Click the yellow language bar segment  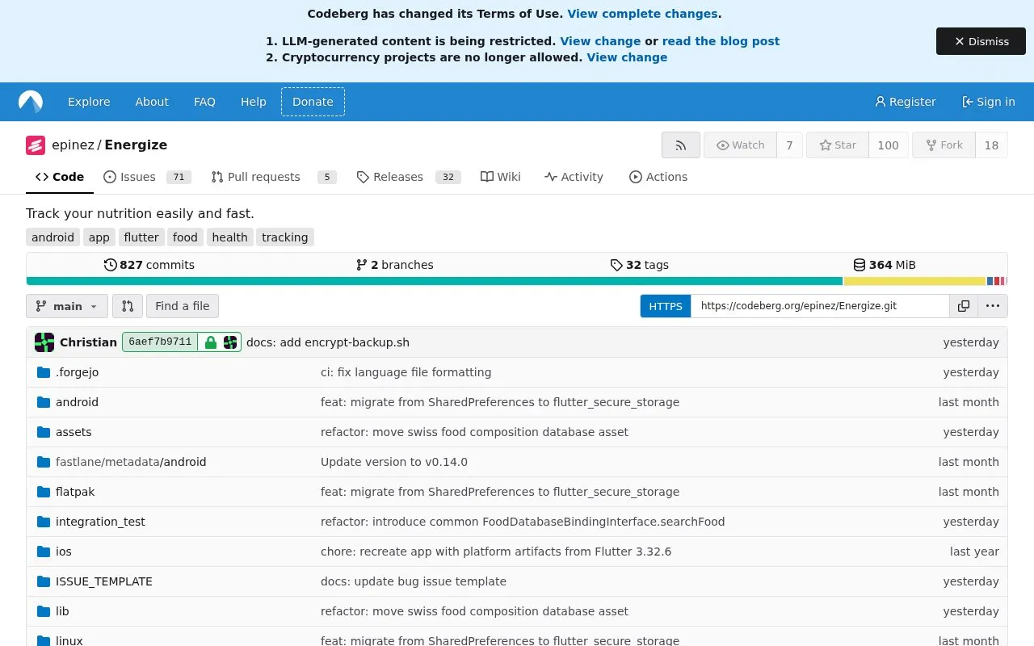click(x=915, y=281)
